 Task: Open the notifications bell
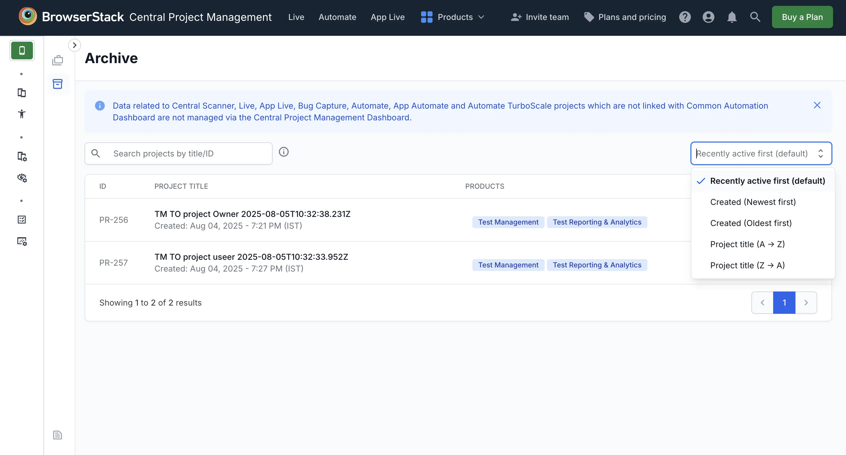point(732,17)
